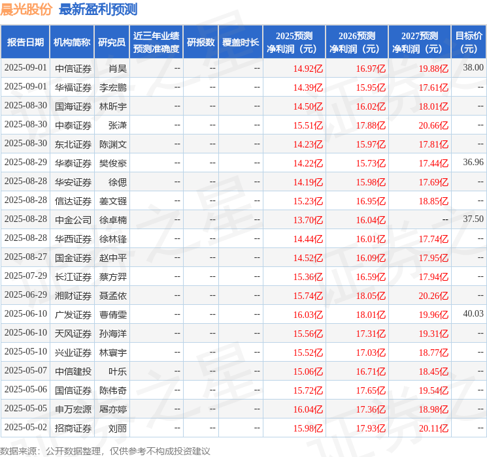Select the 报告日期 column header
The image size is (487, 457).
pyautogui.click(x=25, y=42)
